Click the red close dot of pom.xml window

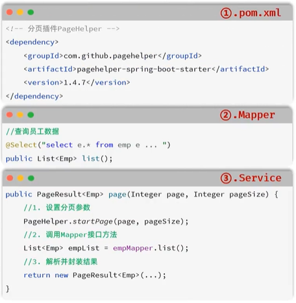click(10, 12)
